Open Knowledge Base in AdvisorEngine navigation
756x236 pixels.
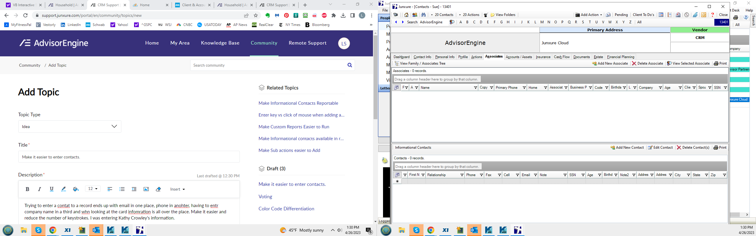[x=220, y=43]
